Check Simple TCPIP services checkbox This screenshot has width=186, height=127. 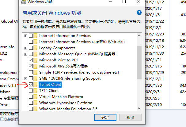pyautogui.click(x=31, y=72)
